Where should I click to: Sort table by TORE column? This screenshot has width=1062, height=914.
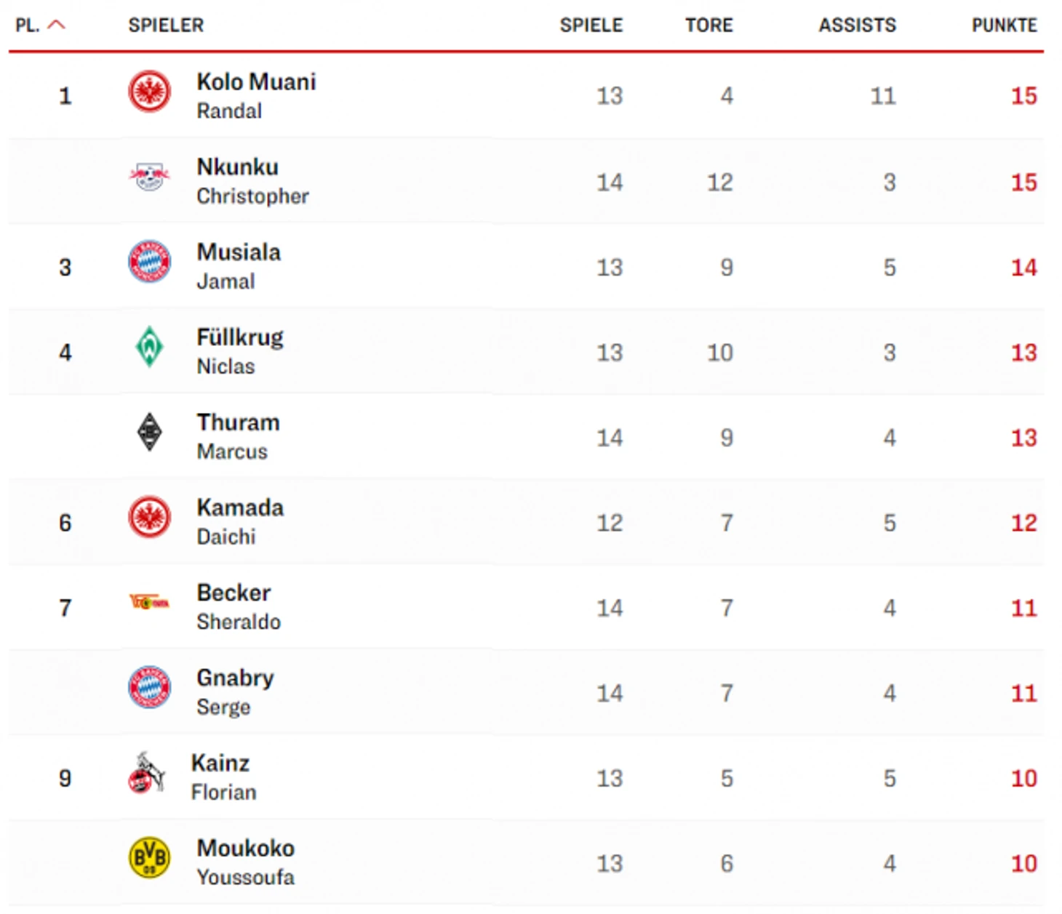[708, 25]
